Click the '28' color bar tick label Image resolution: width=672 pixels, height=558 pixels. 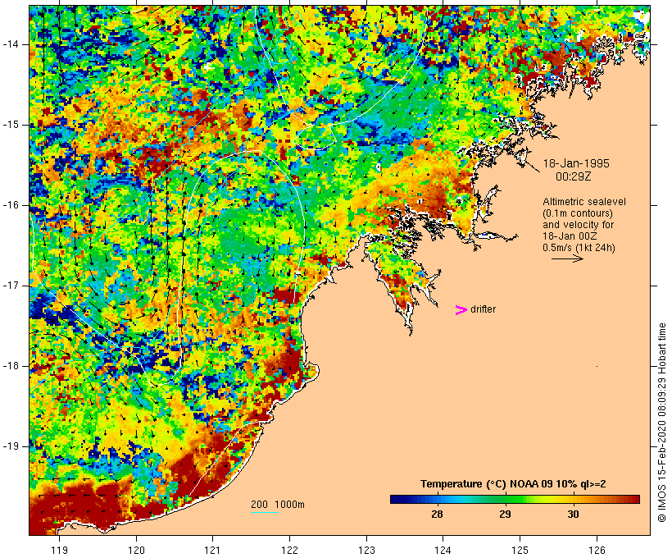pos(437,514)
